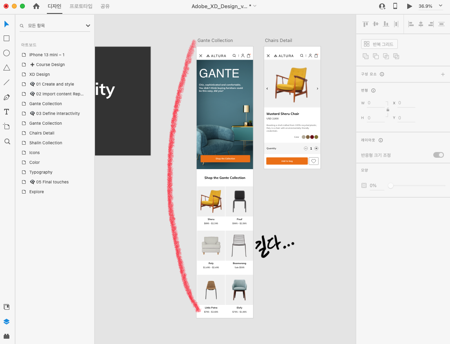The height and width of the screenshot is (344, 450).
Task: Select the Explore artboard row
Action: [55, 192]
